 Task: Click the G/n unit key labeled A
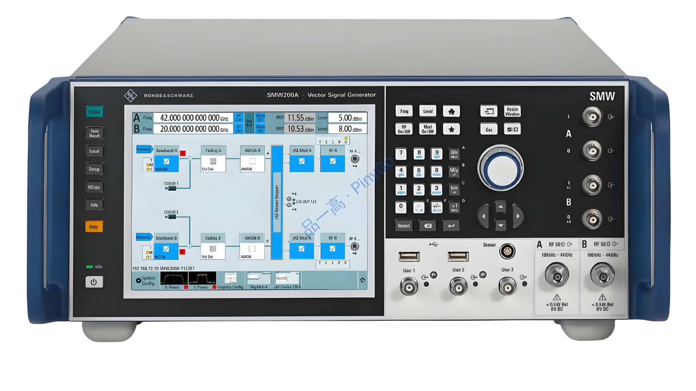click(454, 154)
